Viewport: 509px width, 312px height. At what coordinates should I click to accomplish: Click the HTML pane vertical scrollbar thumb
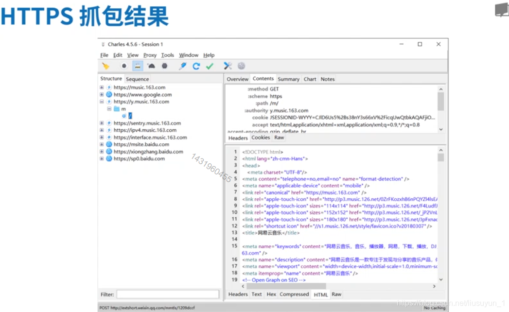[x=441, y=157]
